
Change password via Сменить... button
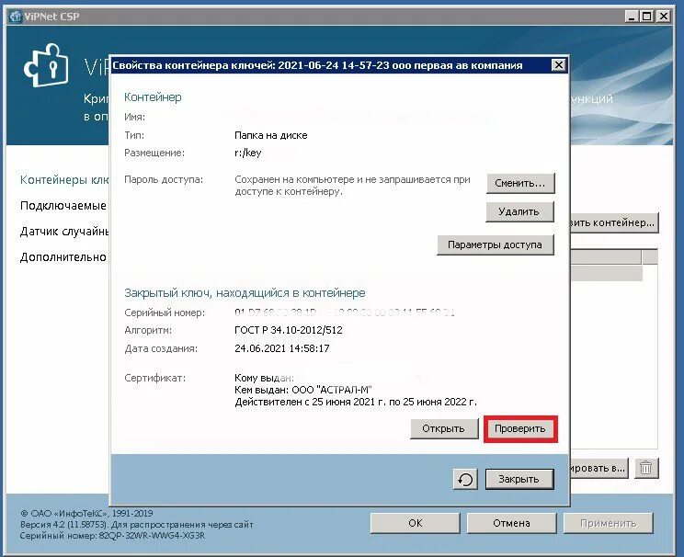[520, 183]
